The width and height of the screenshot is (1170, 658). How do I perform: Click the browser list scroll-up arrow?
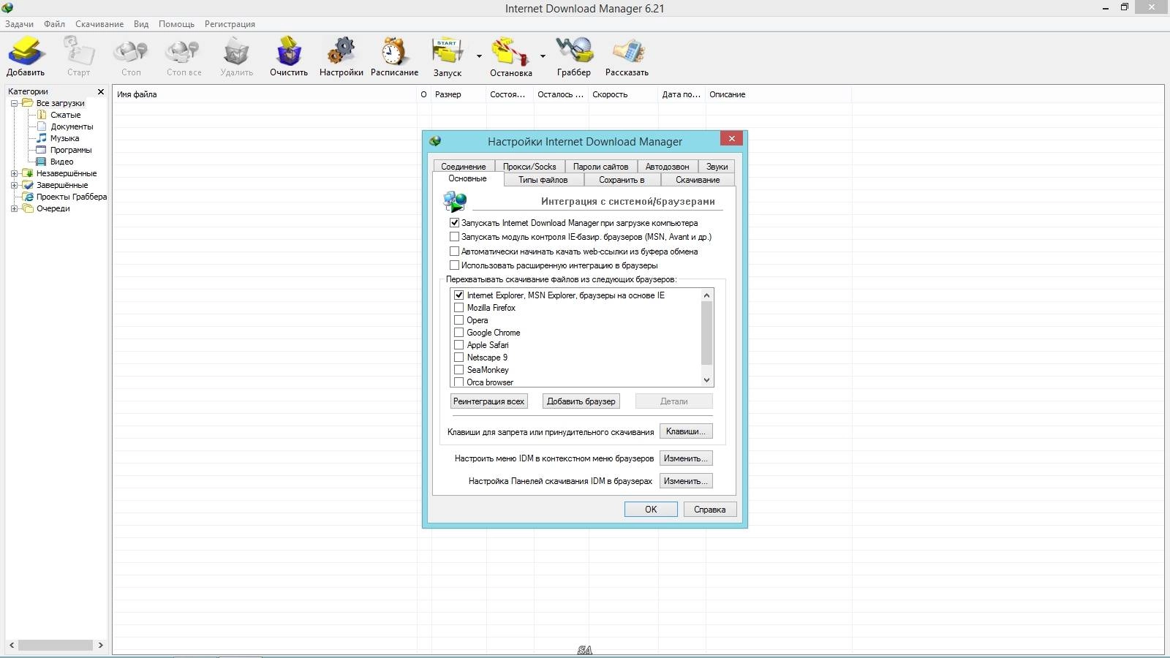click(706, 295)
